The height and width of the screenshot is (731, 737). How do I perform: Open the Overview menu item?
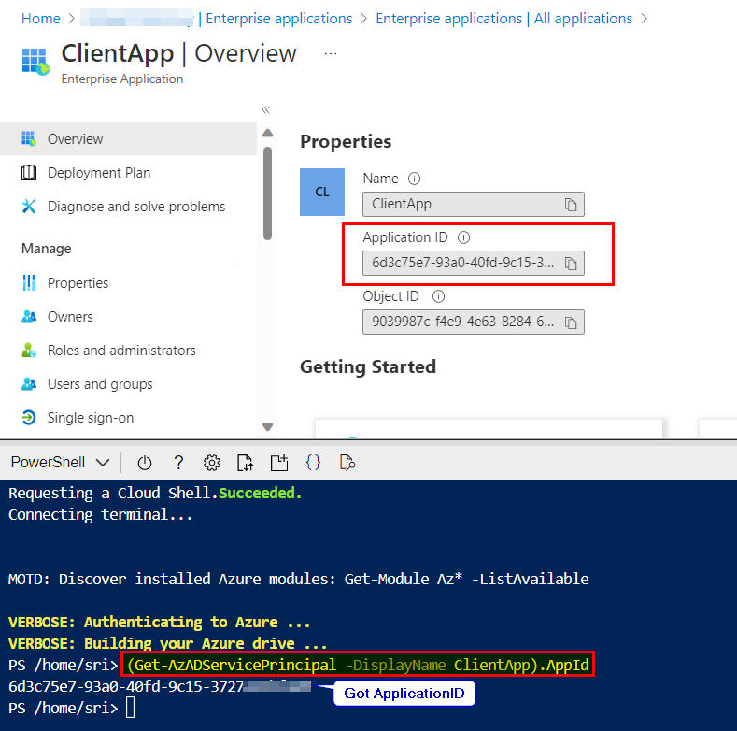(128, 138)
